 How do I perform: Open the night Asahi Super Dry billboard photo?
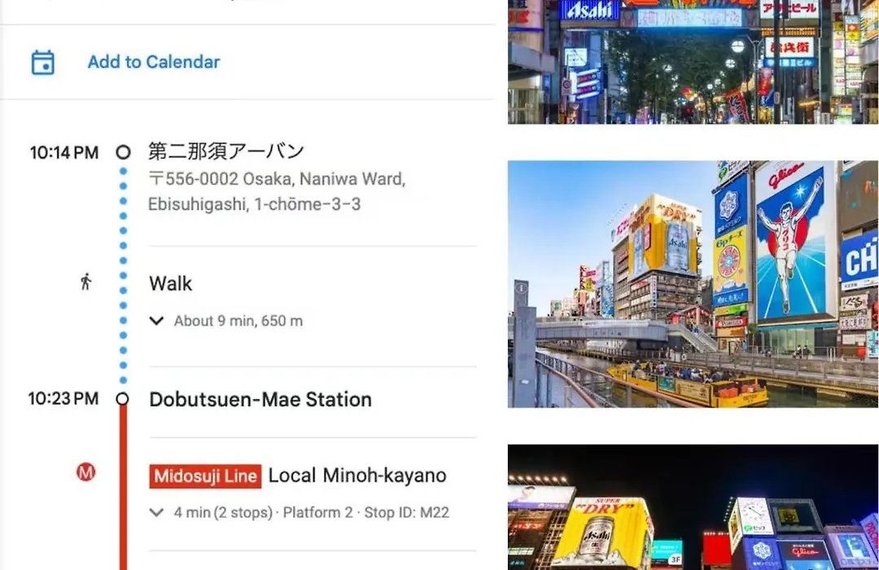pos(693,507)
